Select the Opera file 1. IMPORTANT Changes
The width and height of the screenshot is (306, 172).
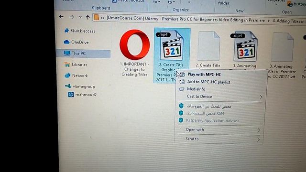click(x=134, y=53)
